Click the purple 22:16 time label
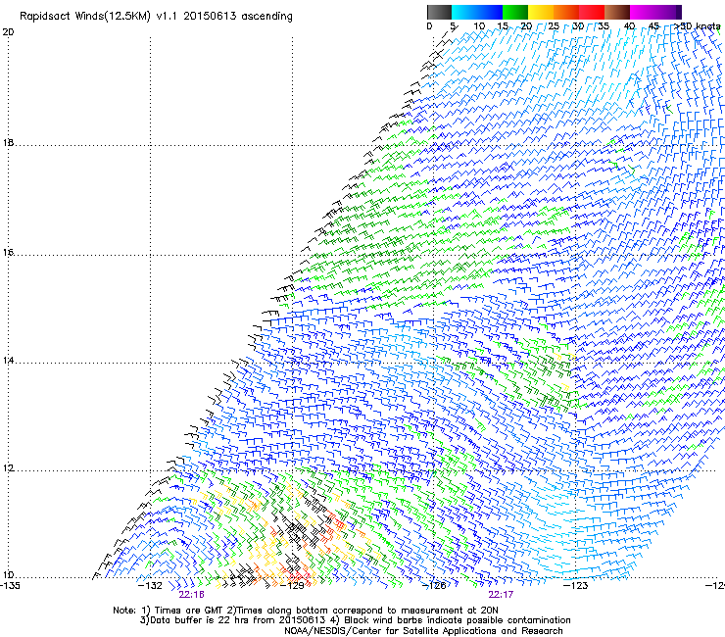The width and height of the screenshot is (725, 637). (x=191, y=594)
